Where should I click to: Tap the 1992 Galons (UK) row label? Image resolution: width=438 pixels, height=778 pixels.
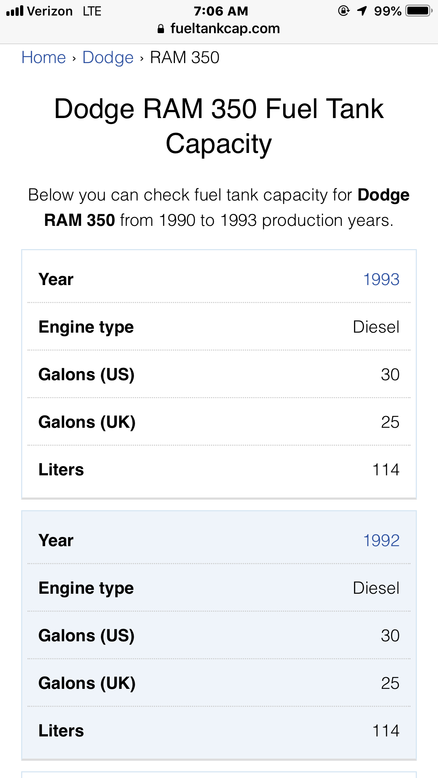[87, 683]
